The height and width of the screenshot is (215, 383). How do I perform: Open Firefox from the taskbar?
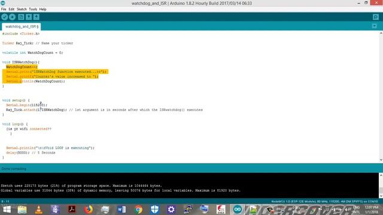(x=89, y=210)
